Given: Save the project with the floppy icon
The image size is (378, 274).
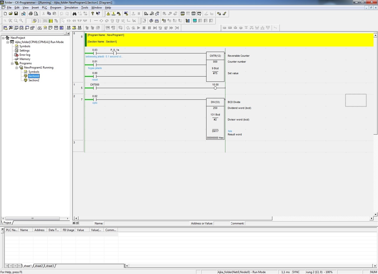Looking at the screenshot, I should click(x=16, y=14).
